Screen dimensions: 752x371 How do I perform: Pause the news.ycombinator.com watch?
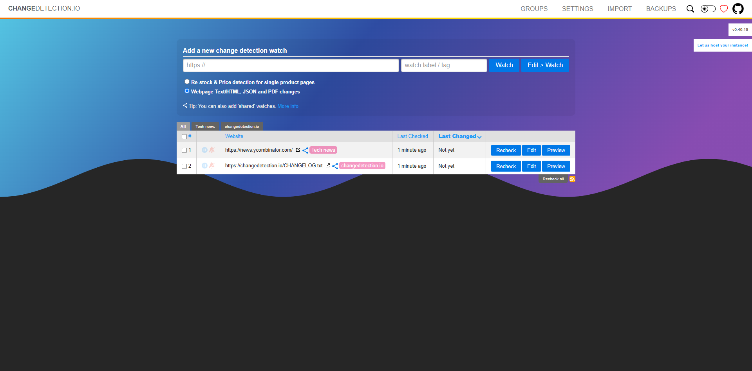(204, 150)
